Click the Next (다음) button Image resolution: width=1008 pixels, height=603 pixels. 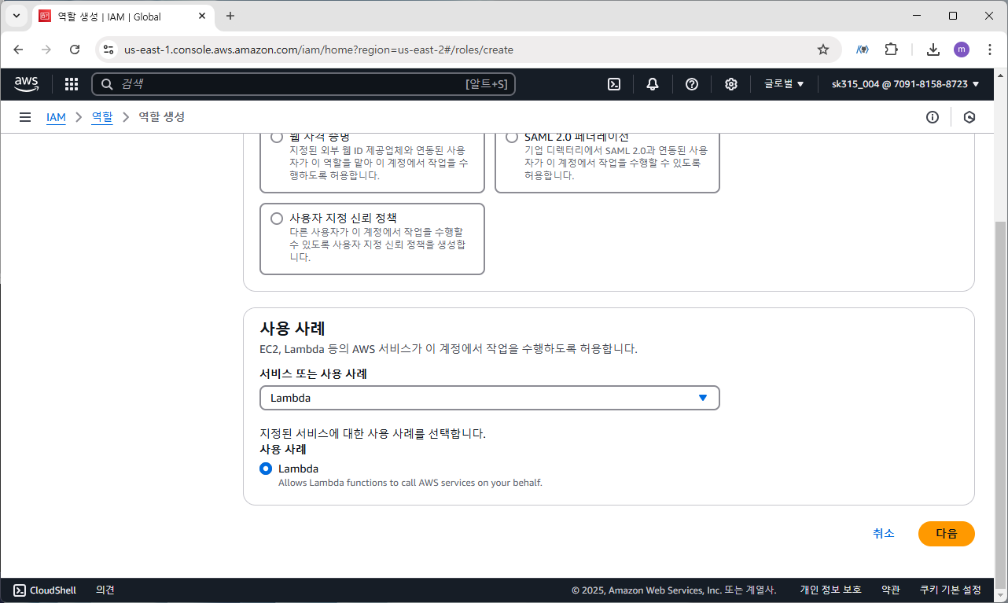click(947, 534)
